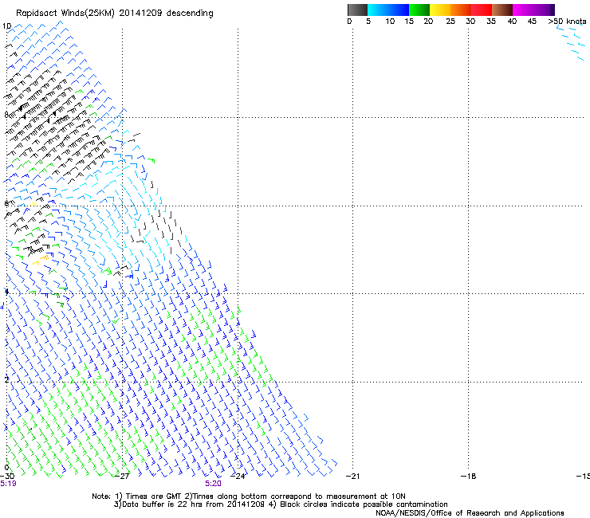Screen dimensions: 590x518
Task: Click the '15' label under the color scale
Action: click(409, 22)
